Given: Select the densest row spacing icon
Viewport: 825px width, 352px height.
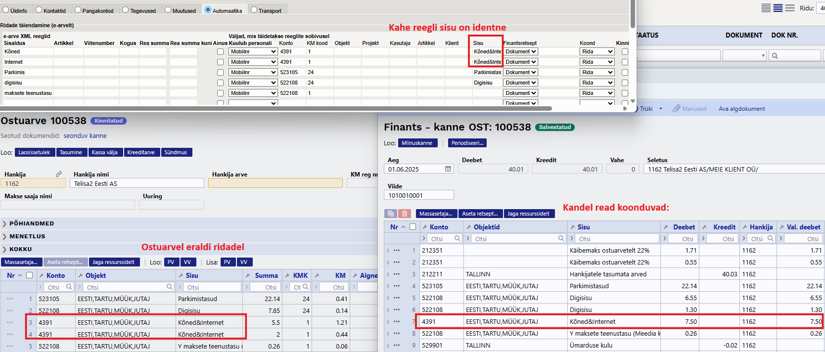Looking at the screenshot, I should point(766,8).
